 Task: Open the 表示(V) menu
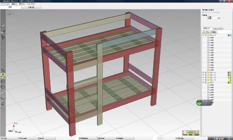(22, 4)
